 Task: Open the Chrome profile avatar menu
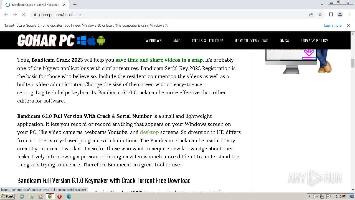[x=340, y=14]
